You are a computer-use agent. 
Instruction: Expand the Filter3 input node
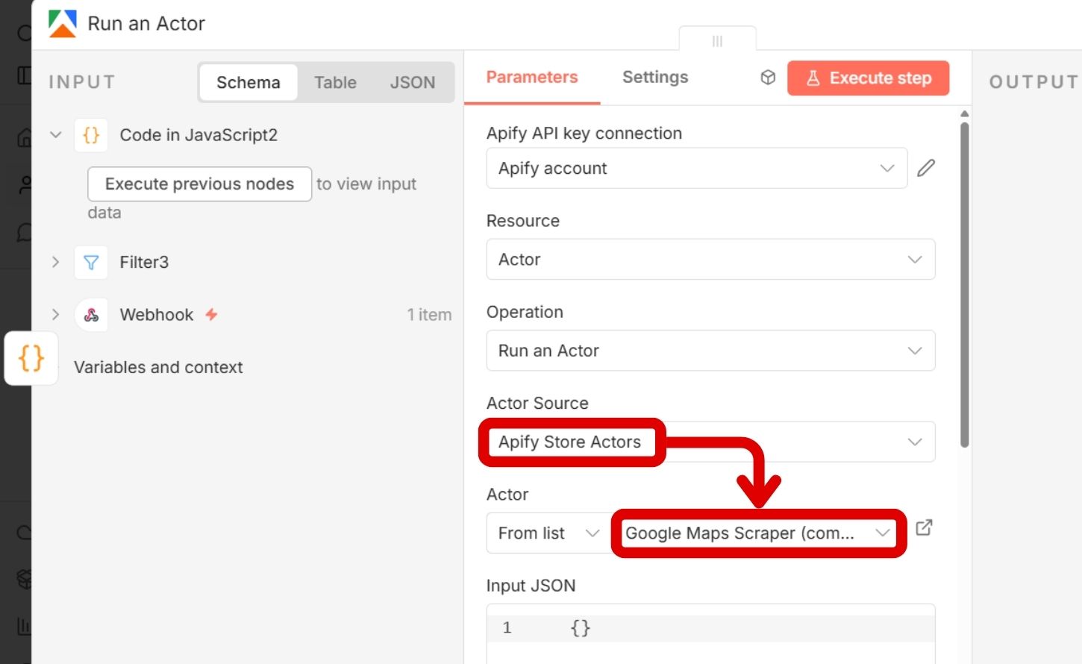pos(55,263)
